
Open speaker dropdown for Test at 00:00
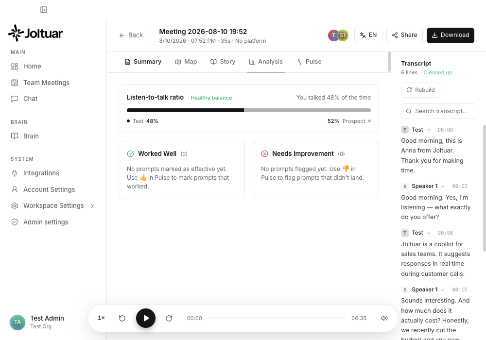click(x=429, y=130)
